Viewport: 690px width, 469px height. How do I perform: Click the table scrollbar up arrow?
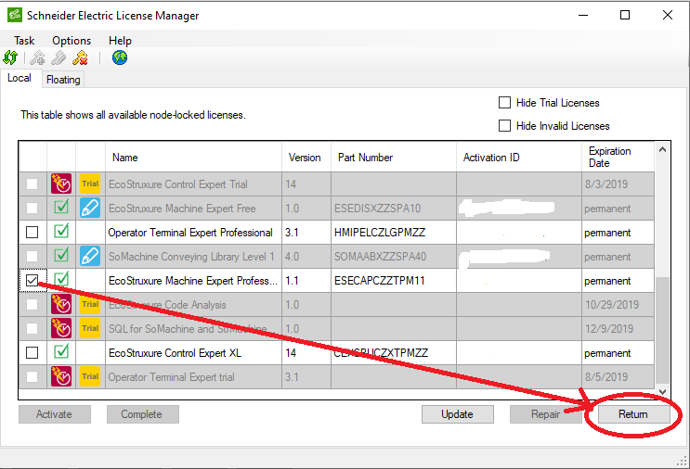point(662,150)
